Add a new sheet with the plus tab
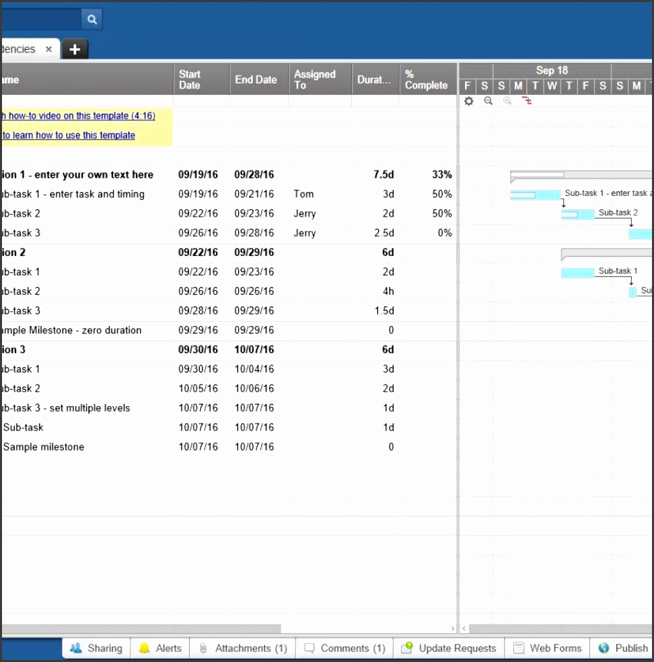Image resolution: width=654 pixels, height=662 pixels. tap(75, 48)
